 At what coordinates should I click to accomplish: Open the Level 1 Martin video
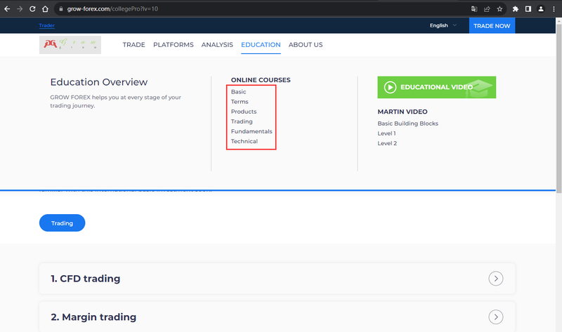[x=386, y=133]
